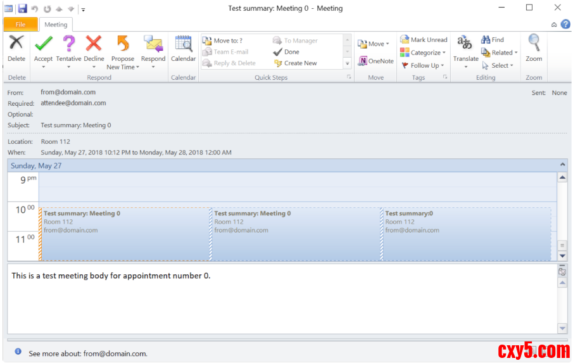Delete this meeting request
Screen dimensions: 573x363
point(16,48)
